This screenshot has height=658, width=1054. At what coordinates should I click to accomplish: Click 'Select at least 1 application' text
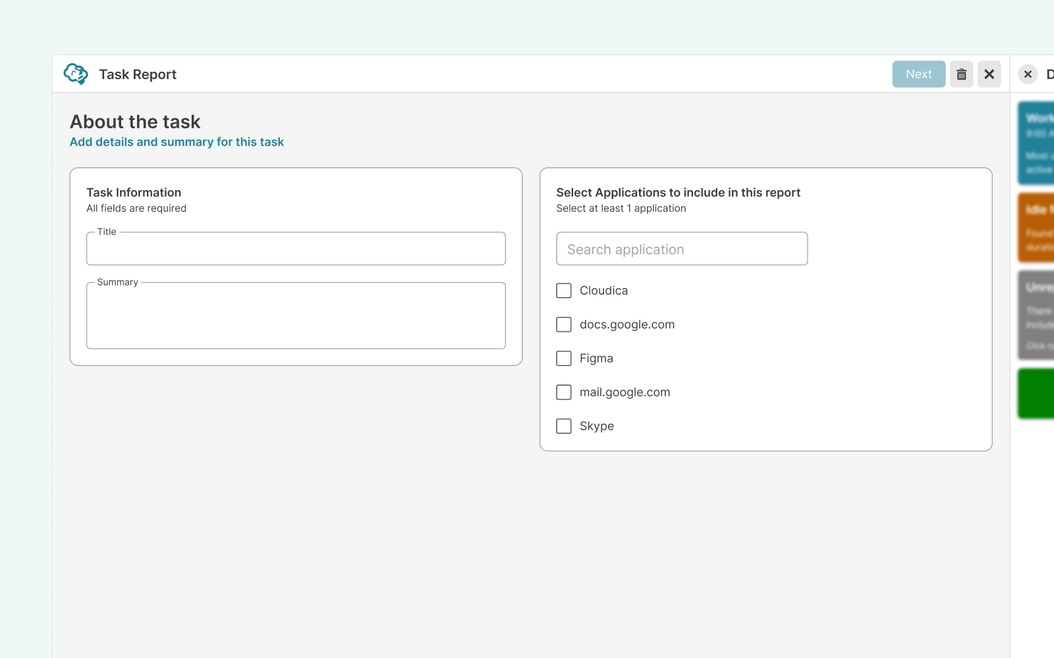621,209
